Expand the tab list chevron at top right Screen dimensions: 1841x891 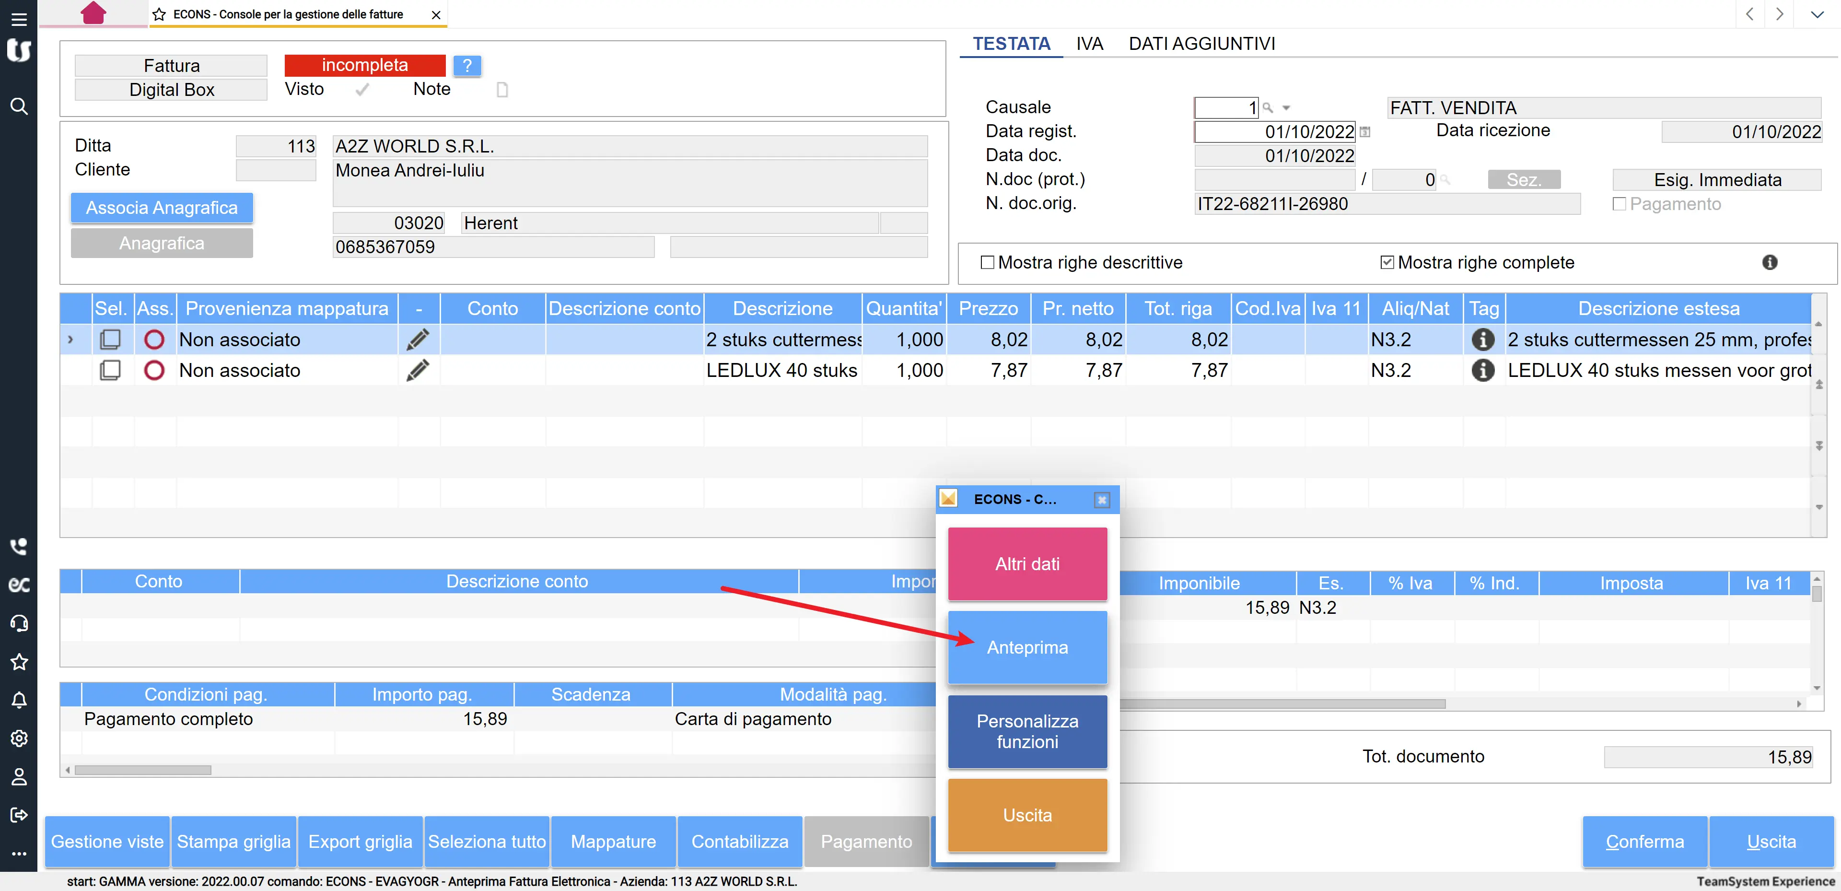point(1817,14)
